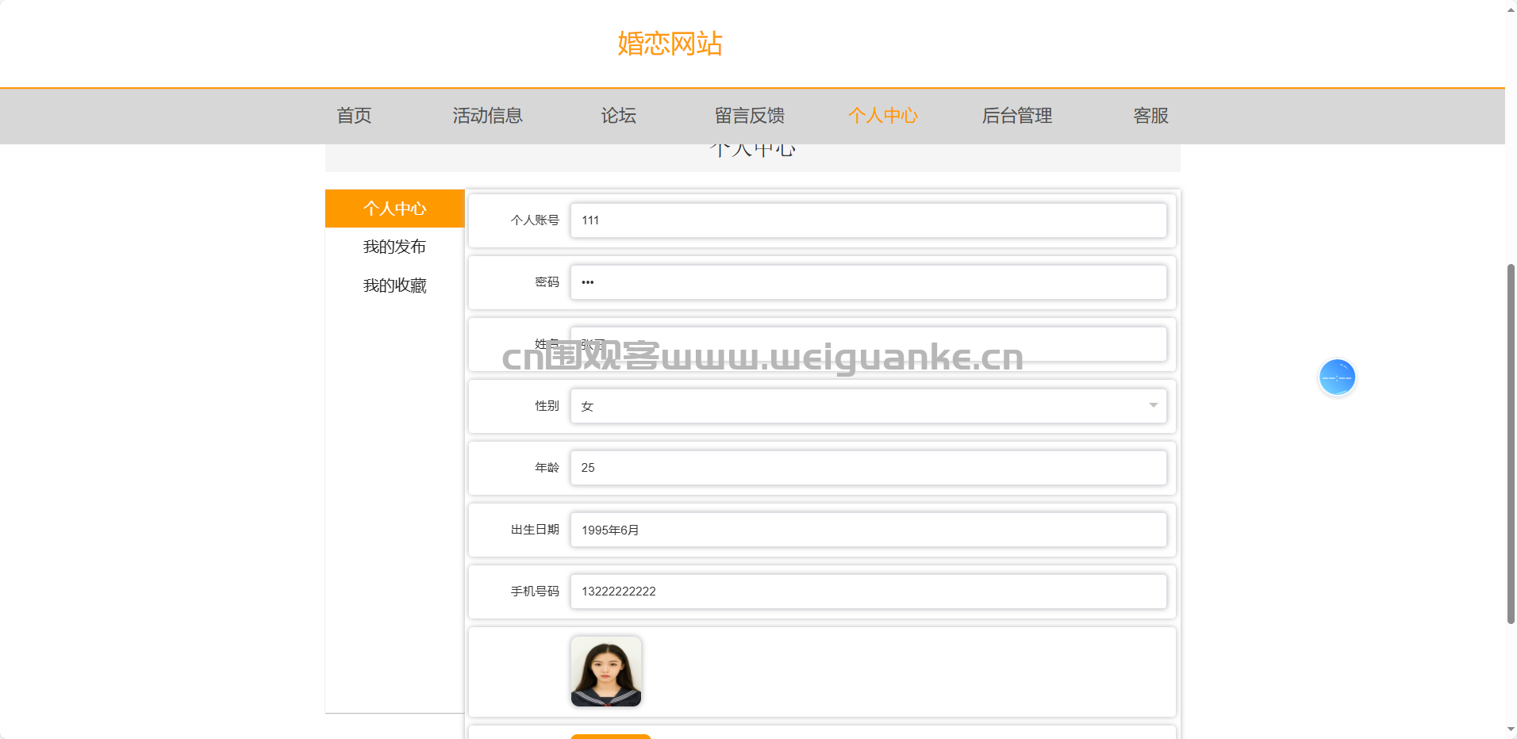Viewport: 1517px width, 739px height.
Task: Open the 论坛 navigation item
Action: 618,116
